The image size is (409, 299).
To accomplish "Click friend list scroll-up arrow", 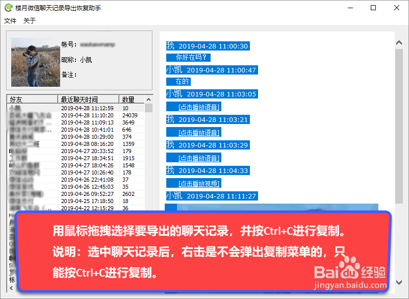I will coord(149,99).
